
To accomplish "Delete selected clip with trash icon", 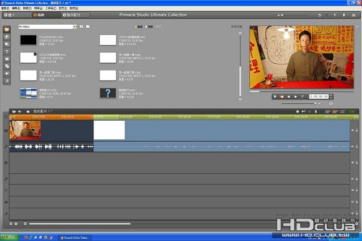I will 316,112.
